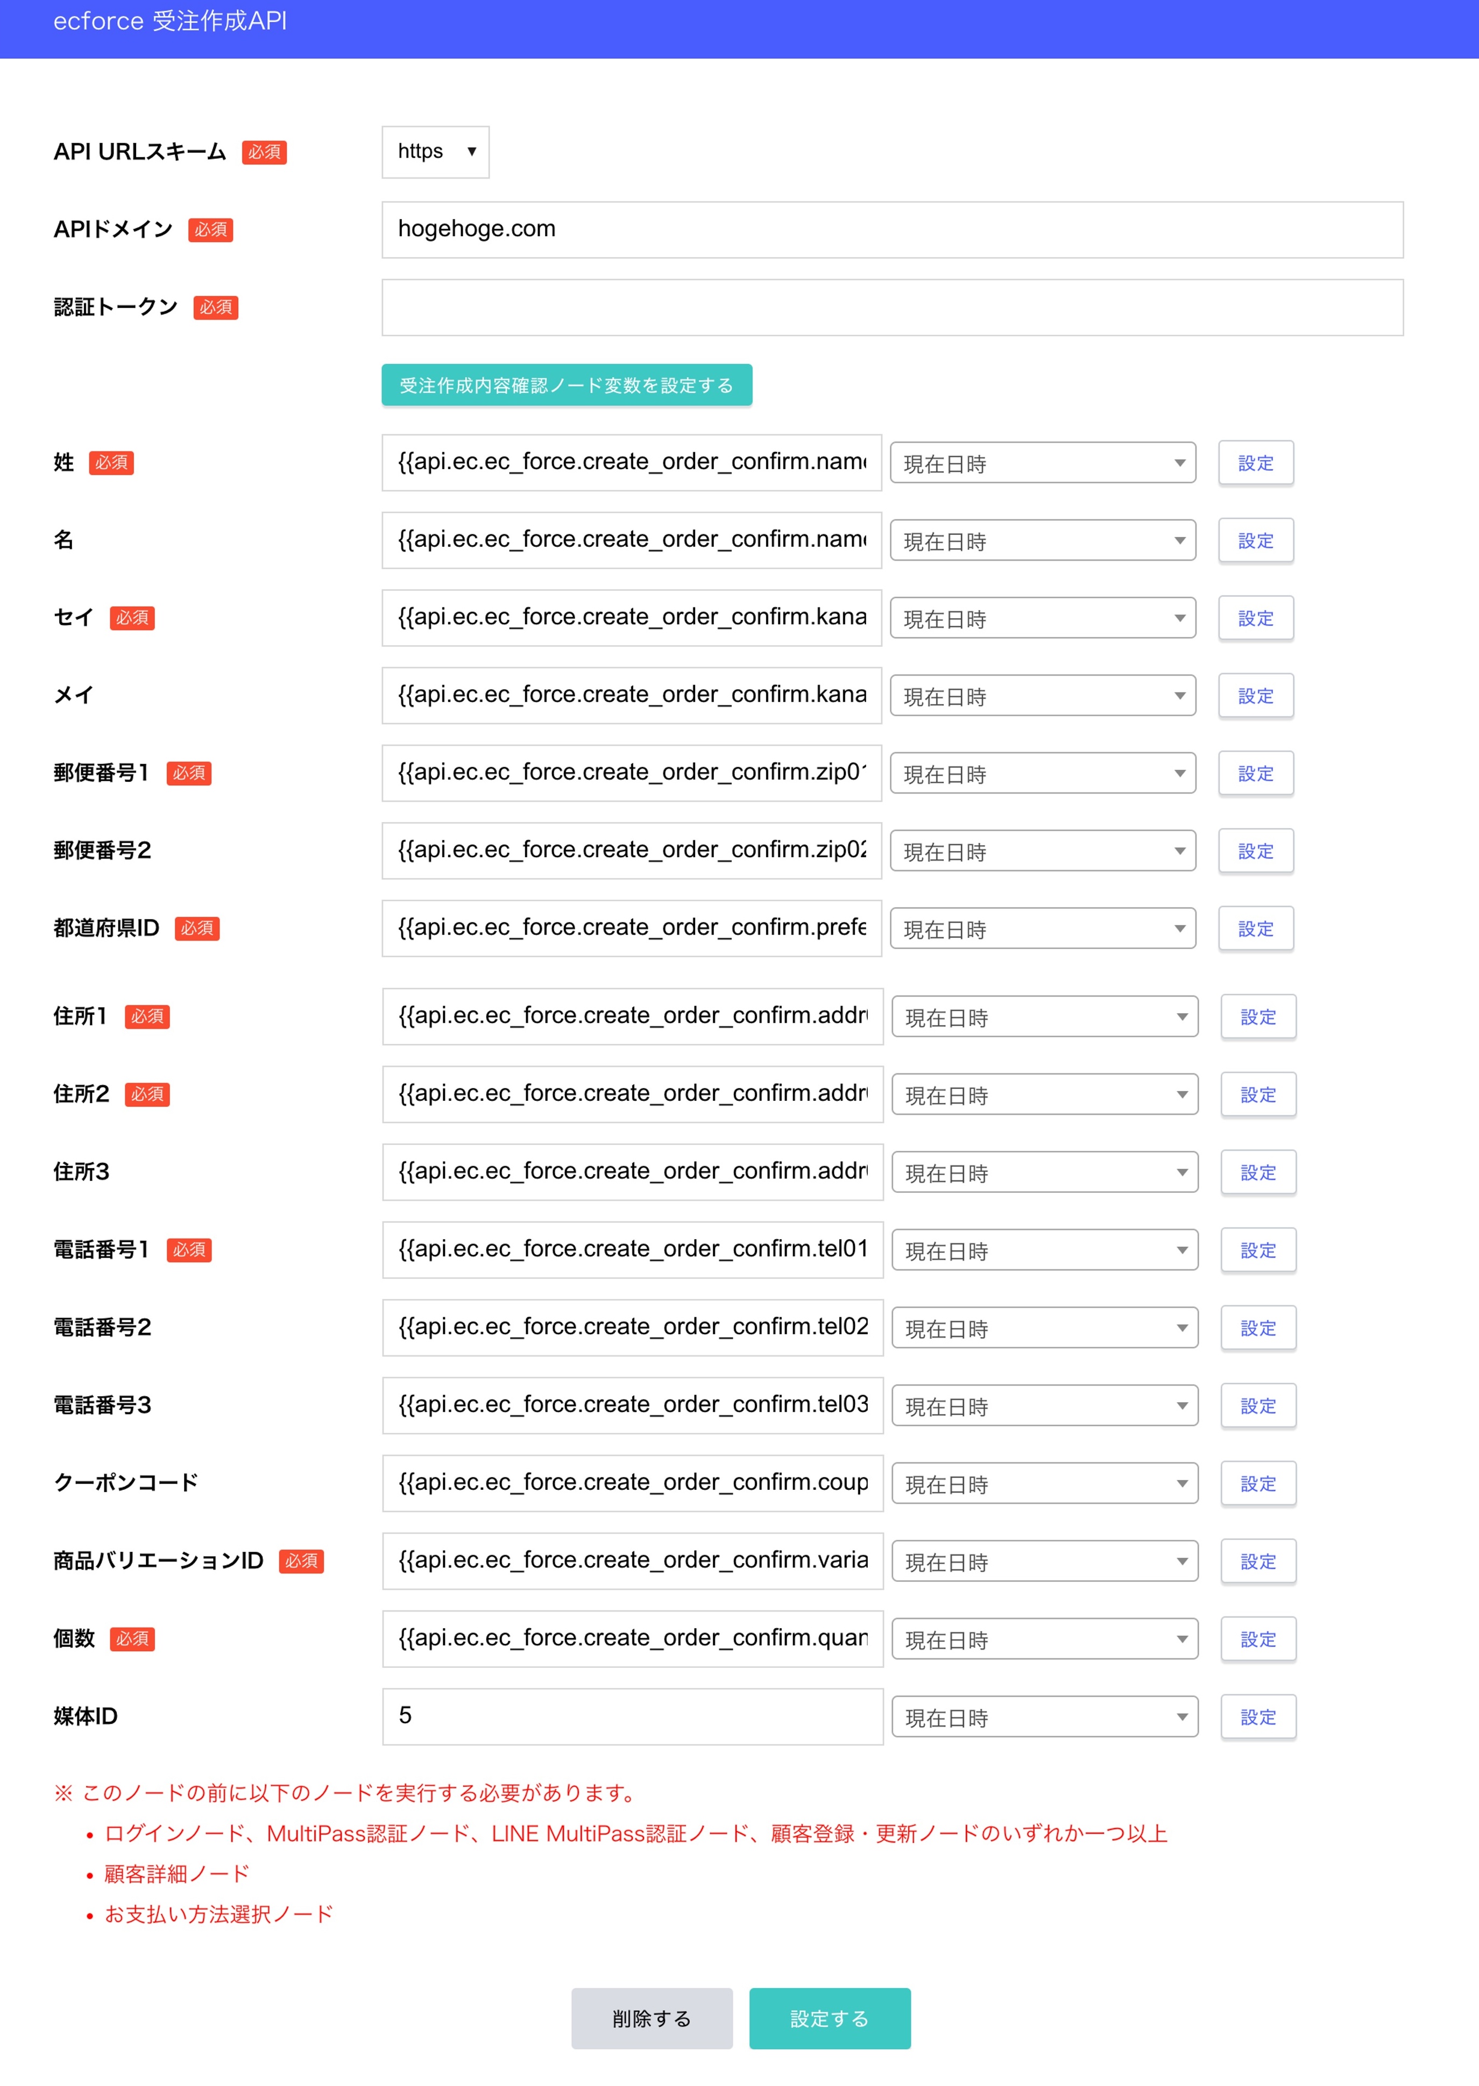
Task: Click 設定 button in the 電話番号2 row
Action: click(1258, 1328)
